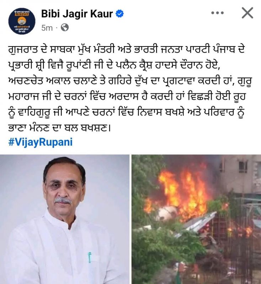
Task: Click post line beginning ਗੁਜਰਾਤ ਦੇ ਸਾਬਕਾ
Action: click(x=127, y=49)
